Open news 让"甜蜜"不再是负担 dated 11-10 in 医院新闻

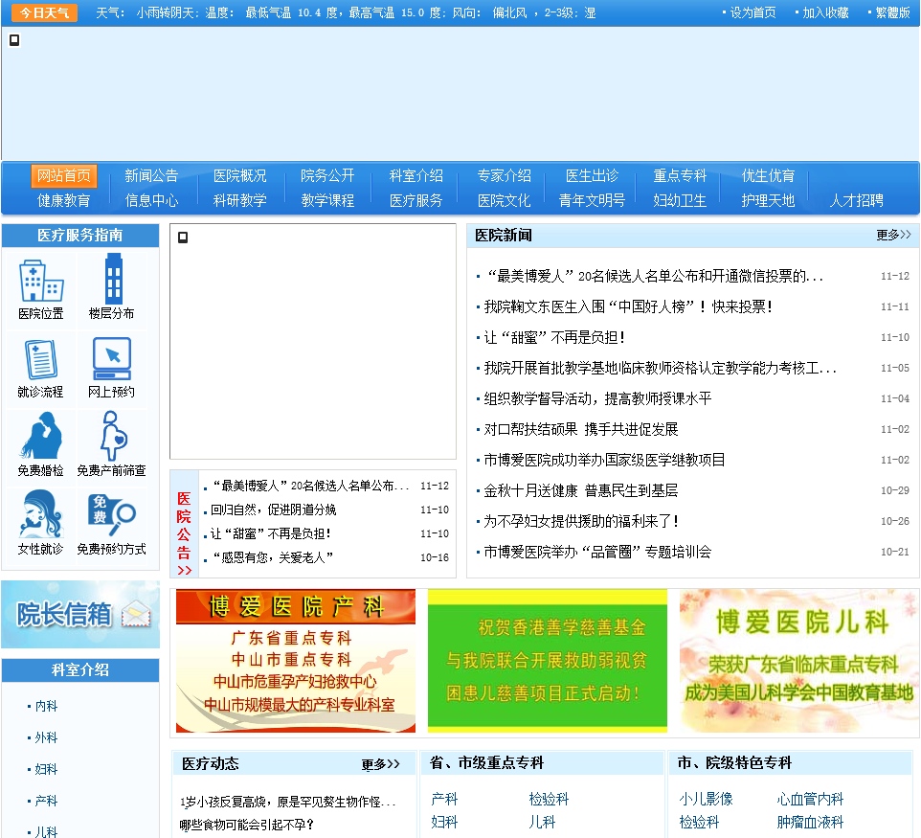pos(554,337)
